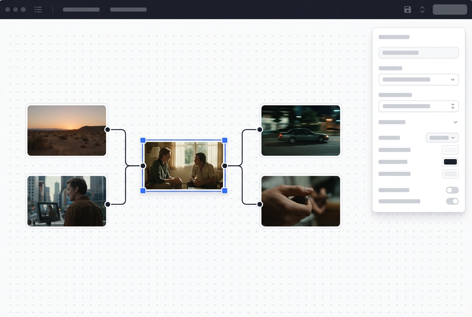Screen dimensions: 472x317
Task: Collapse the section using the chevron expander
Action: point(455,122)
